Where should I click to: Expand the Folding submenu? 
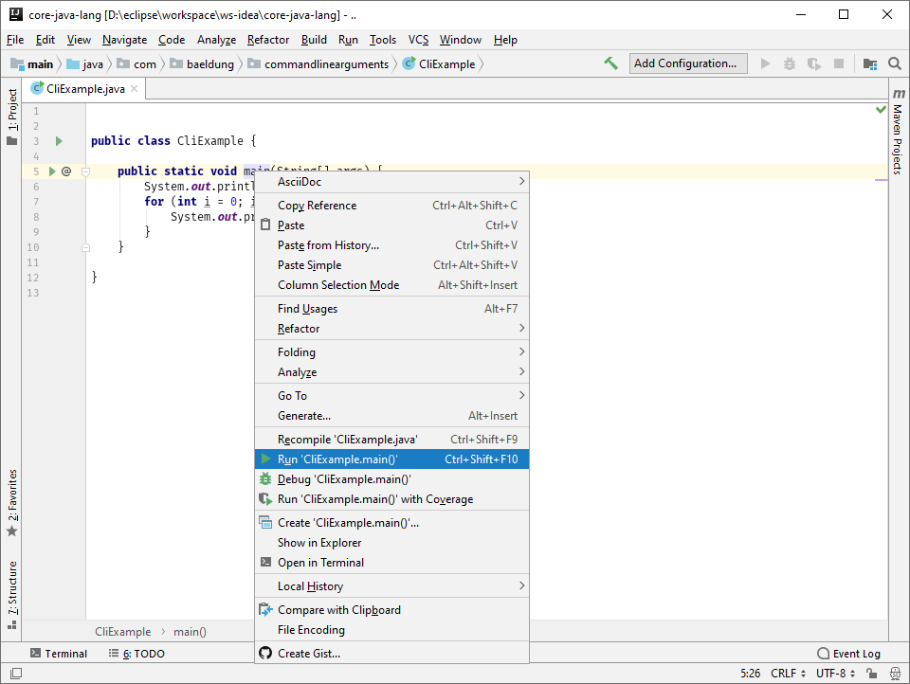coord(392,352)
